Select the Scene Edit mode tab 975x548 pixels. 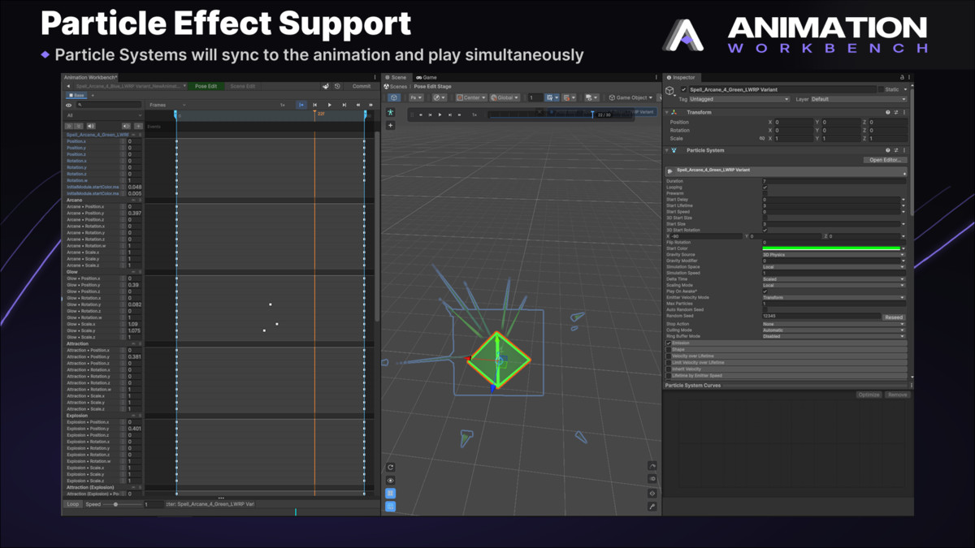pyautogui.click(x=242, y=86)
